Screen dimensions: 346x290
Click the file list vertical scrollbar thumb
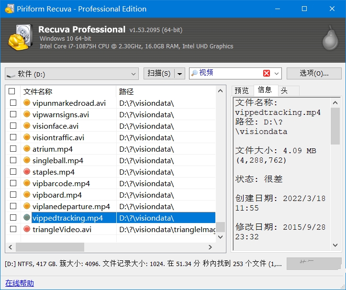pyautogui.click(x=220, y=227)
